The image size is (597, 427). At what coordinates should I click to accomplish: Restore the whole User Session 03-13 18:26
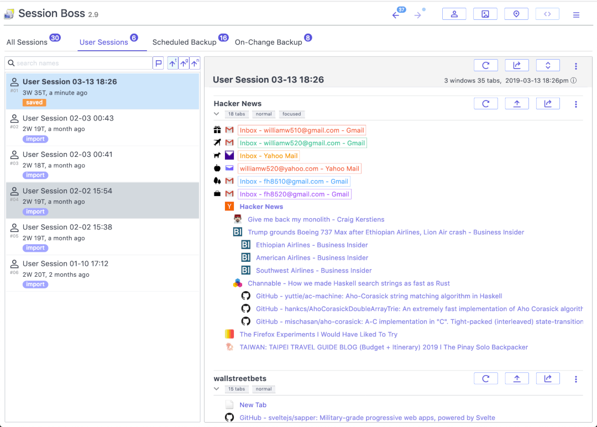486,65
